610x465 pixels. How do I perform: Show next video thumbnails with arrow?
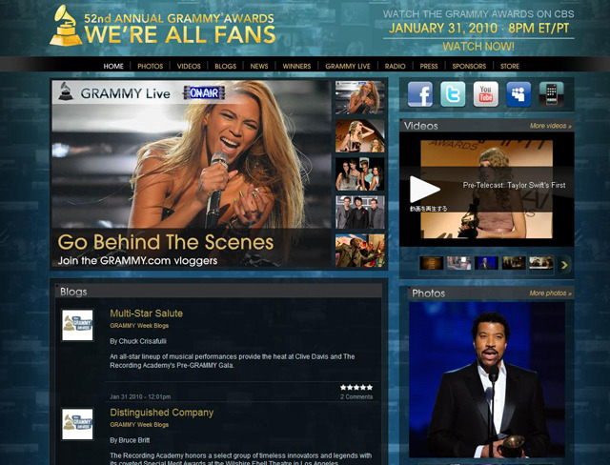(x=563, y=265)
